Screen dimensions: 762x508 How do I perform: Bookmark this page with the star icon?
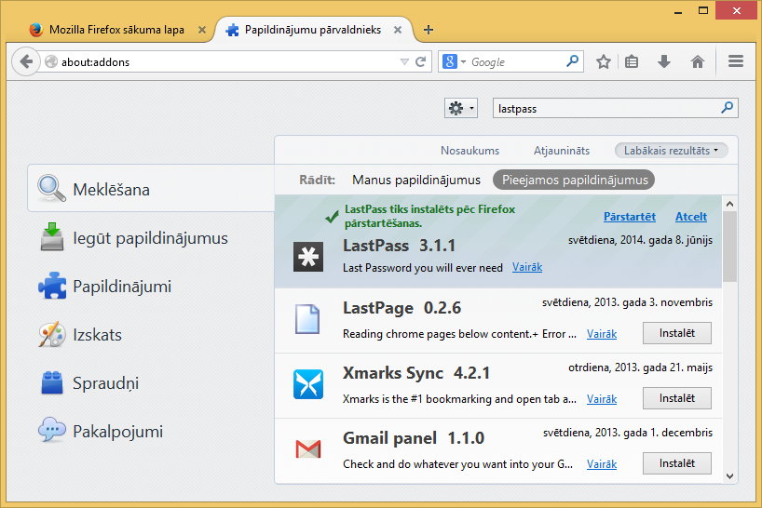coord(604,61)
